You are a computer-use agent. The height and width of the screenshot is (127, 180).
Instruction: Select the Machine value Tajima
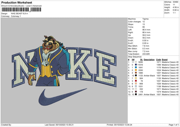[145, 19]
